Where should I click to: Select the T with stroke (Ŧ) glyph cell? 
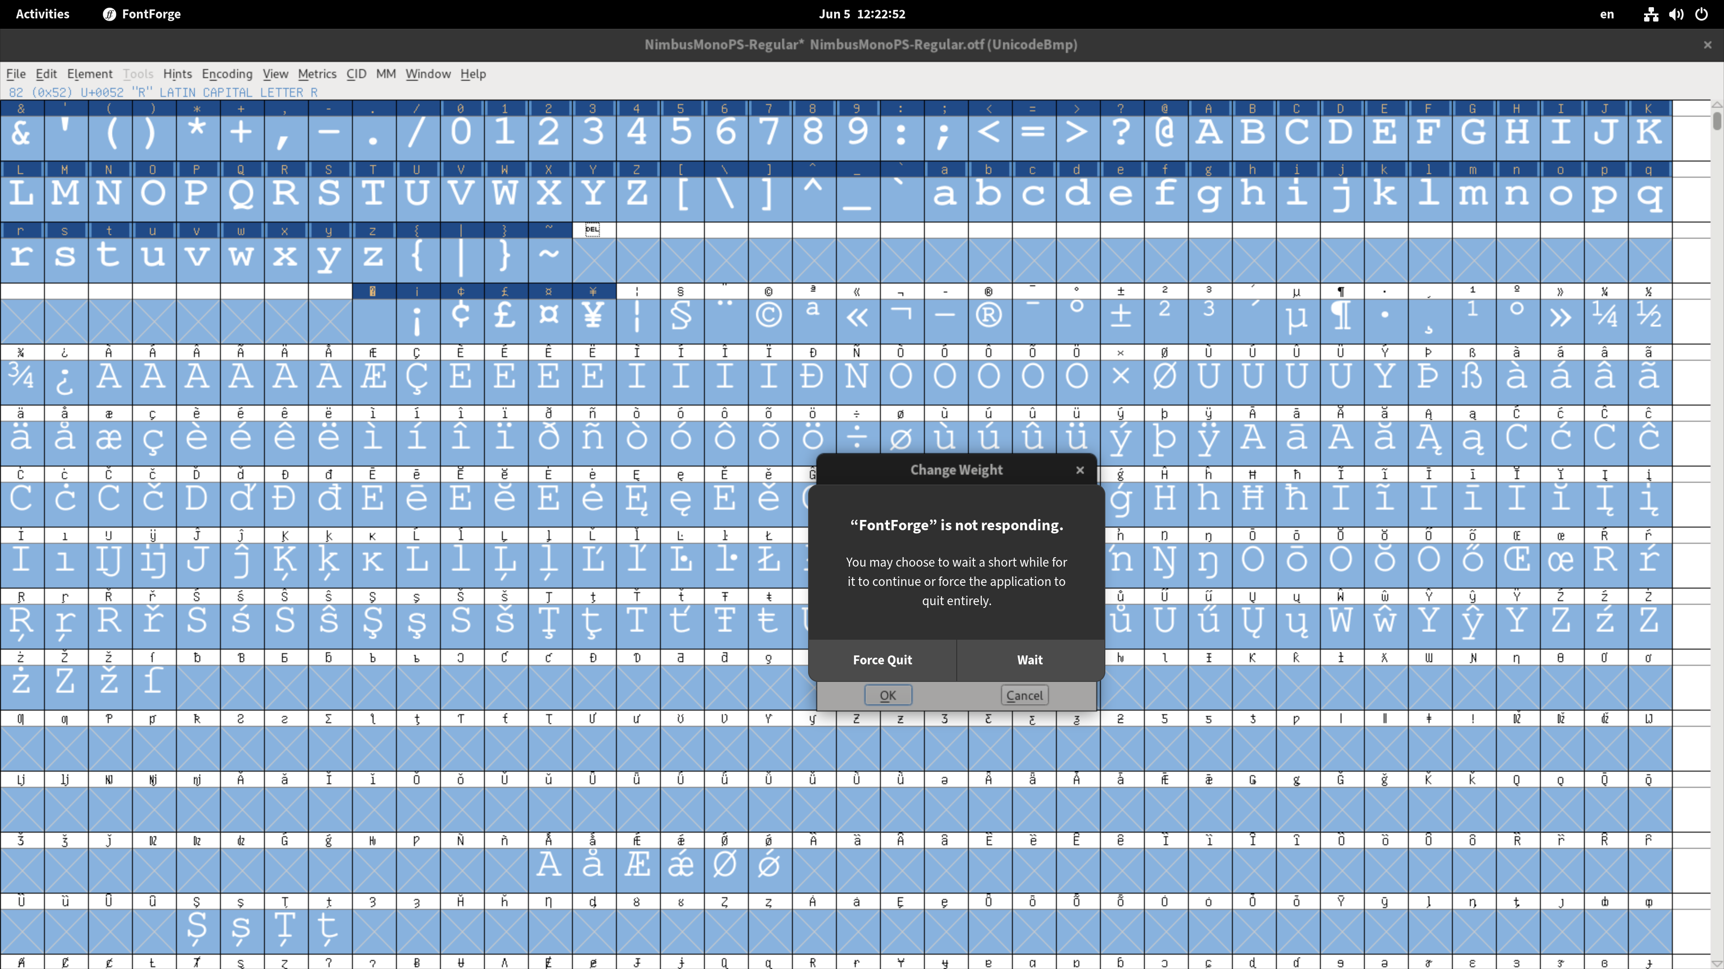[725, 620]
